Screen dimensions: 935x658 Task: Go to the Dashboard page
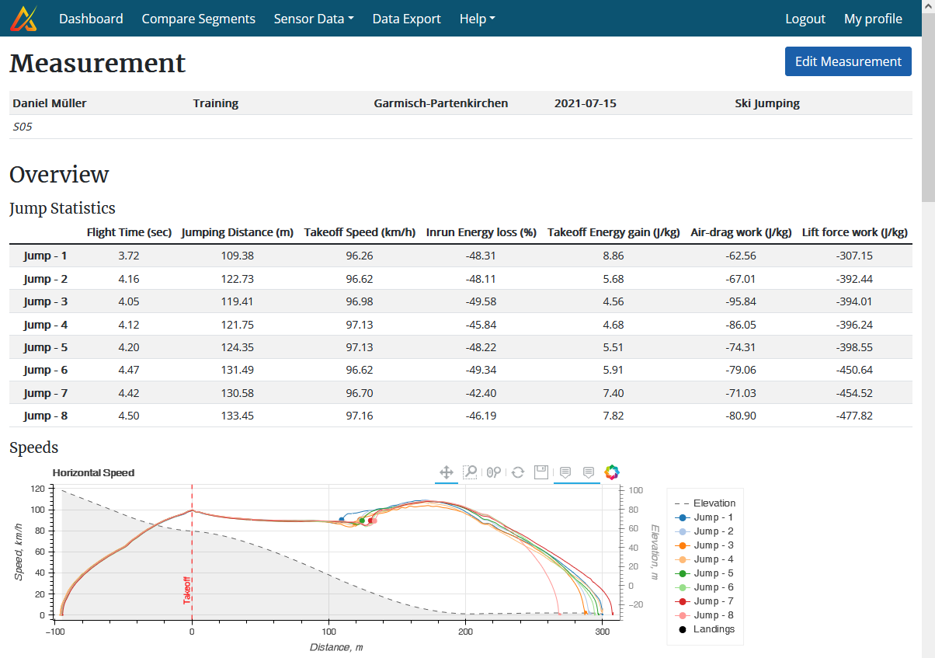pos(91,18)
